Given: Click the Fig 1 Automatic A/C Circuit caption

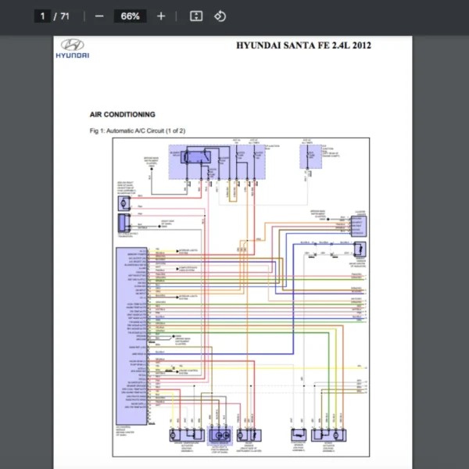Looking at the screenshot, I should click(x=138, y=131).
